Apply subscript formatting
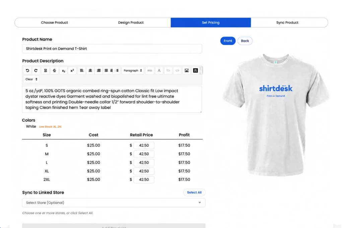 point(63,70)
